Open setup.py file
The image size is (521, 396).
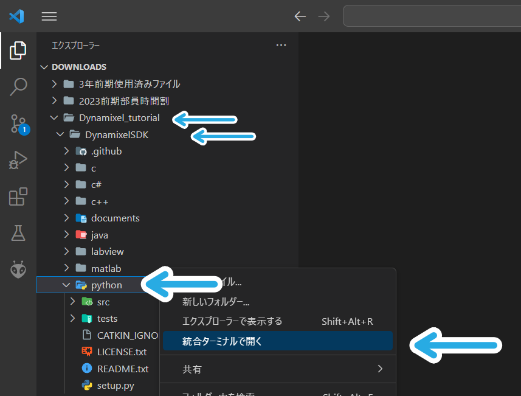[116, 386]
